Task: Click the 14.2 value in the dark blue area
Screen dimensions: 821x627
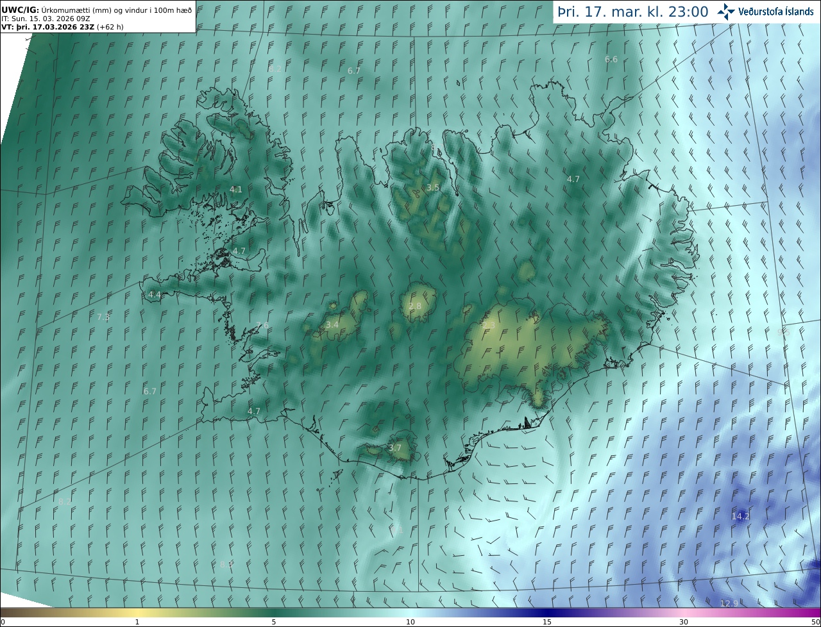Action: [x=740, y=516]
